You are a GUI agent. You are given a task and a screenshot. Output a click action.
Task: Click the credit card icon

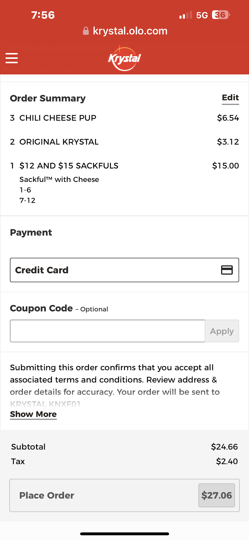pyautogui.click(x=227, y=270)
